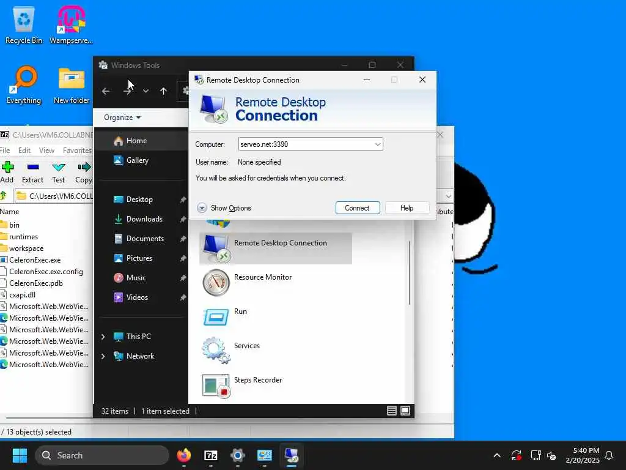The image size is (626, 470).
Task: Open Remote Desktop Connection taskbar icon
Action: tap(292, 455)
